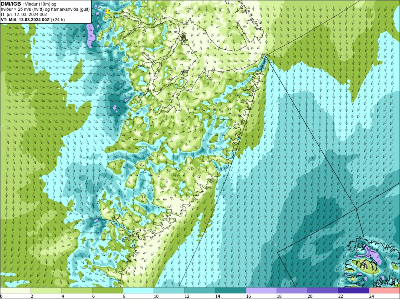Screen dimensions: 400x299
Task: Click the violet 20–22 m/s legend swatch
Action: [323, 291]
